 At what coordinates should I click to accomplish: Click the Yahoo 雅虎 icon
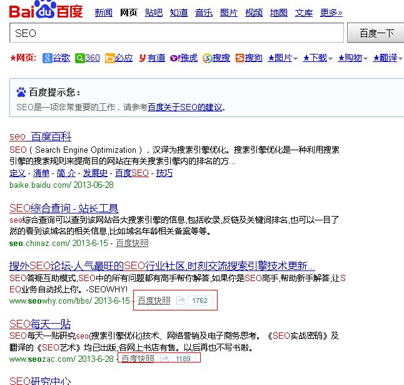(x=174, y=58)
